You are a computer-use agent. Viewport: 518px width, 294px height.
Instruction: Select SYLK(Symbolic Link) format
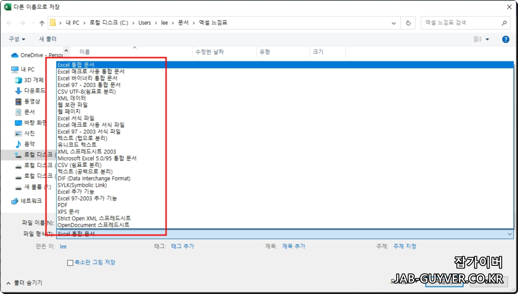(x=285, y=185)
